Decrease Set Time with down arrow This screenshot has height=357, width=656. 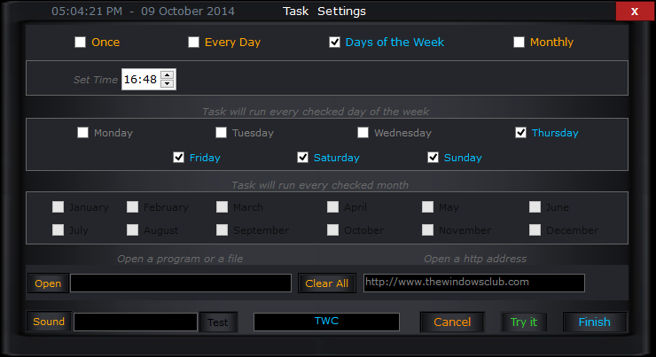pyautogui.click(x=168, y=84)
